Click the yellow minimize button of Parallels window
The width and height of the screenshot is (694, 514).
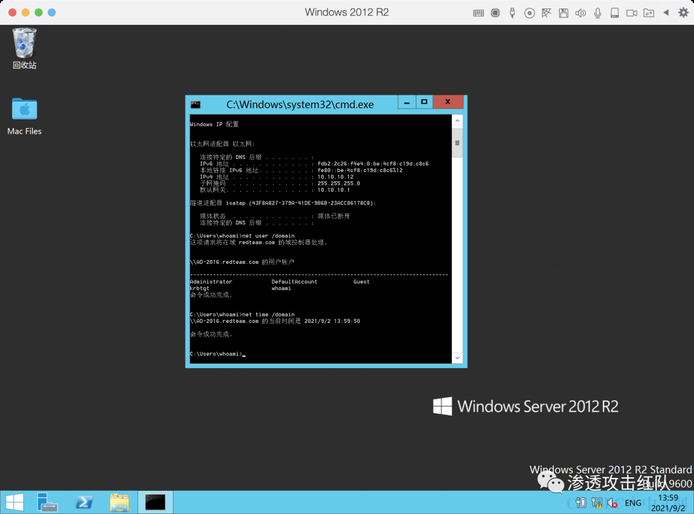[x=26, y=12]
